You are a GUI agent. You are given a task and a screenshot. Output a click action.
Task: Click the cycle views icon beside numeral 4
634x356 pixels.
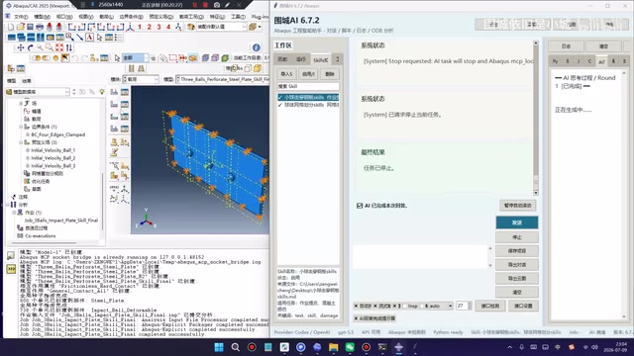(x=178, y=27)
